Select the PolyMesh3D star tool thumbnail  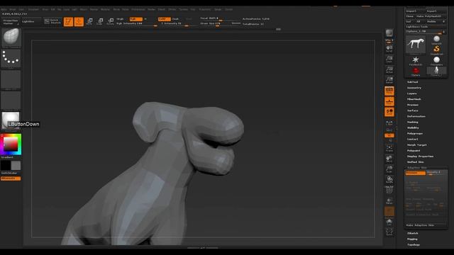pyautogui.click(x=416, y=61)
